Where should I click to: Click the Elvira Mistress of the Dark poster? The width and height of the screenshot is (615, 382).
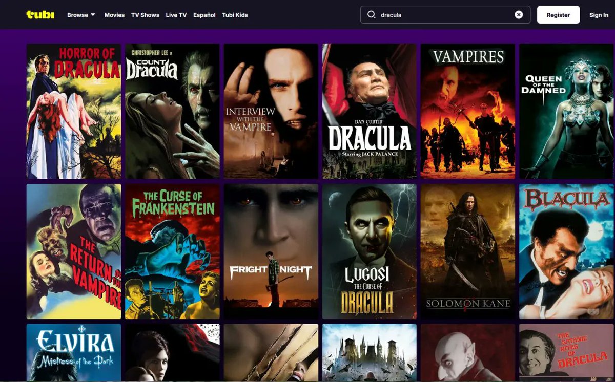tap(73, 353)
